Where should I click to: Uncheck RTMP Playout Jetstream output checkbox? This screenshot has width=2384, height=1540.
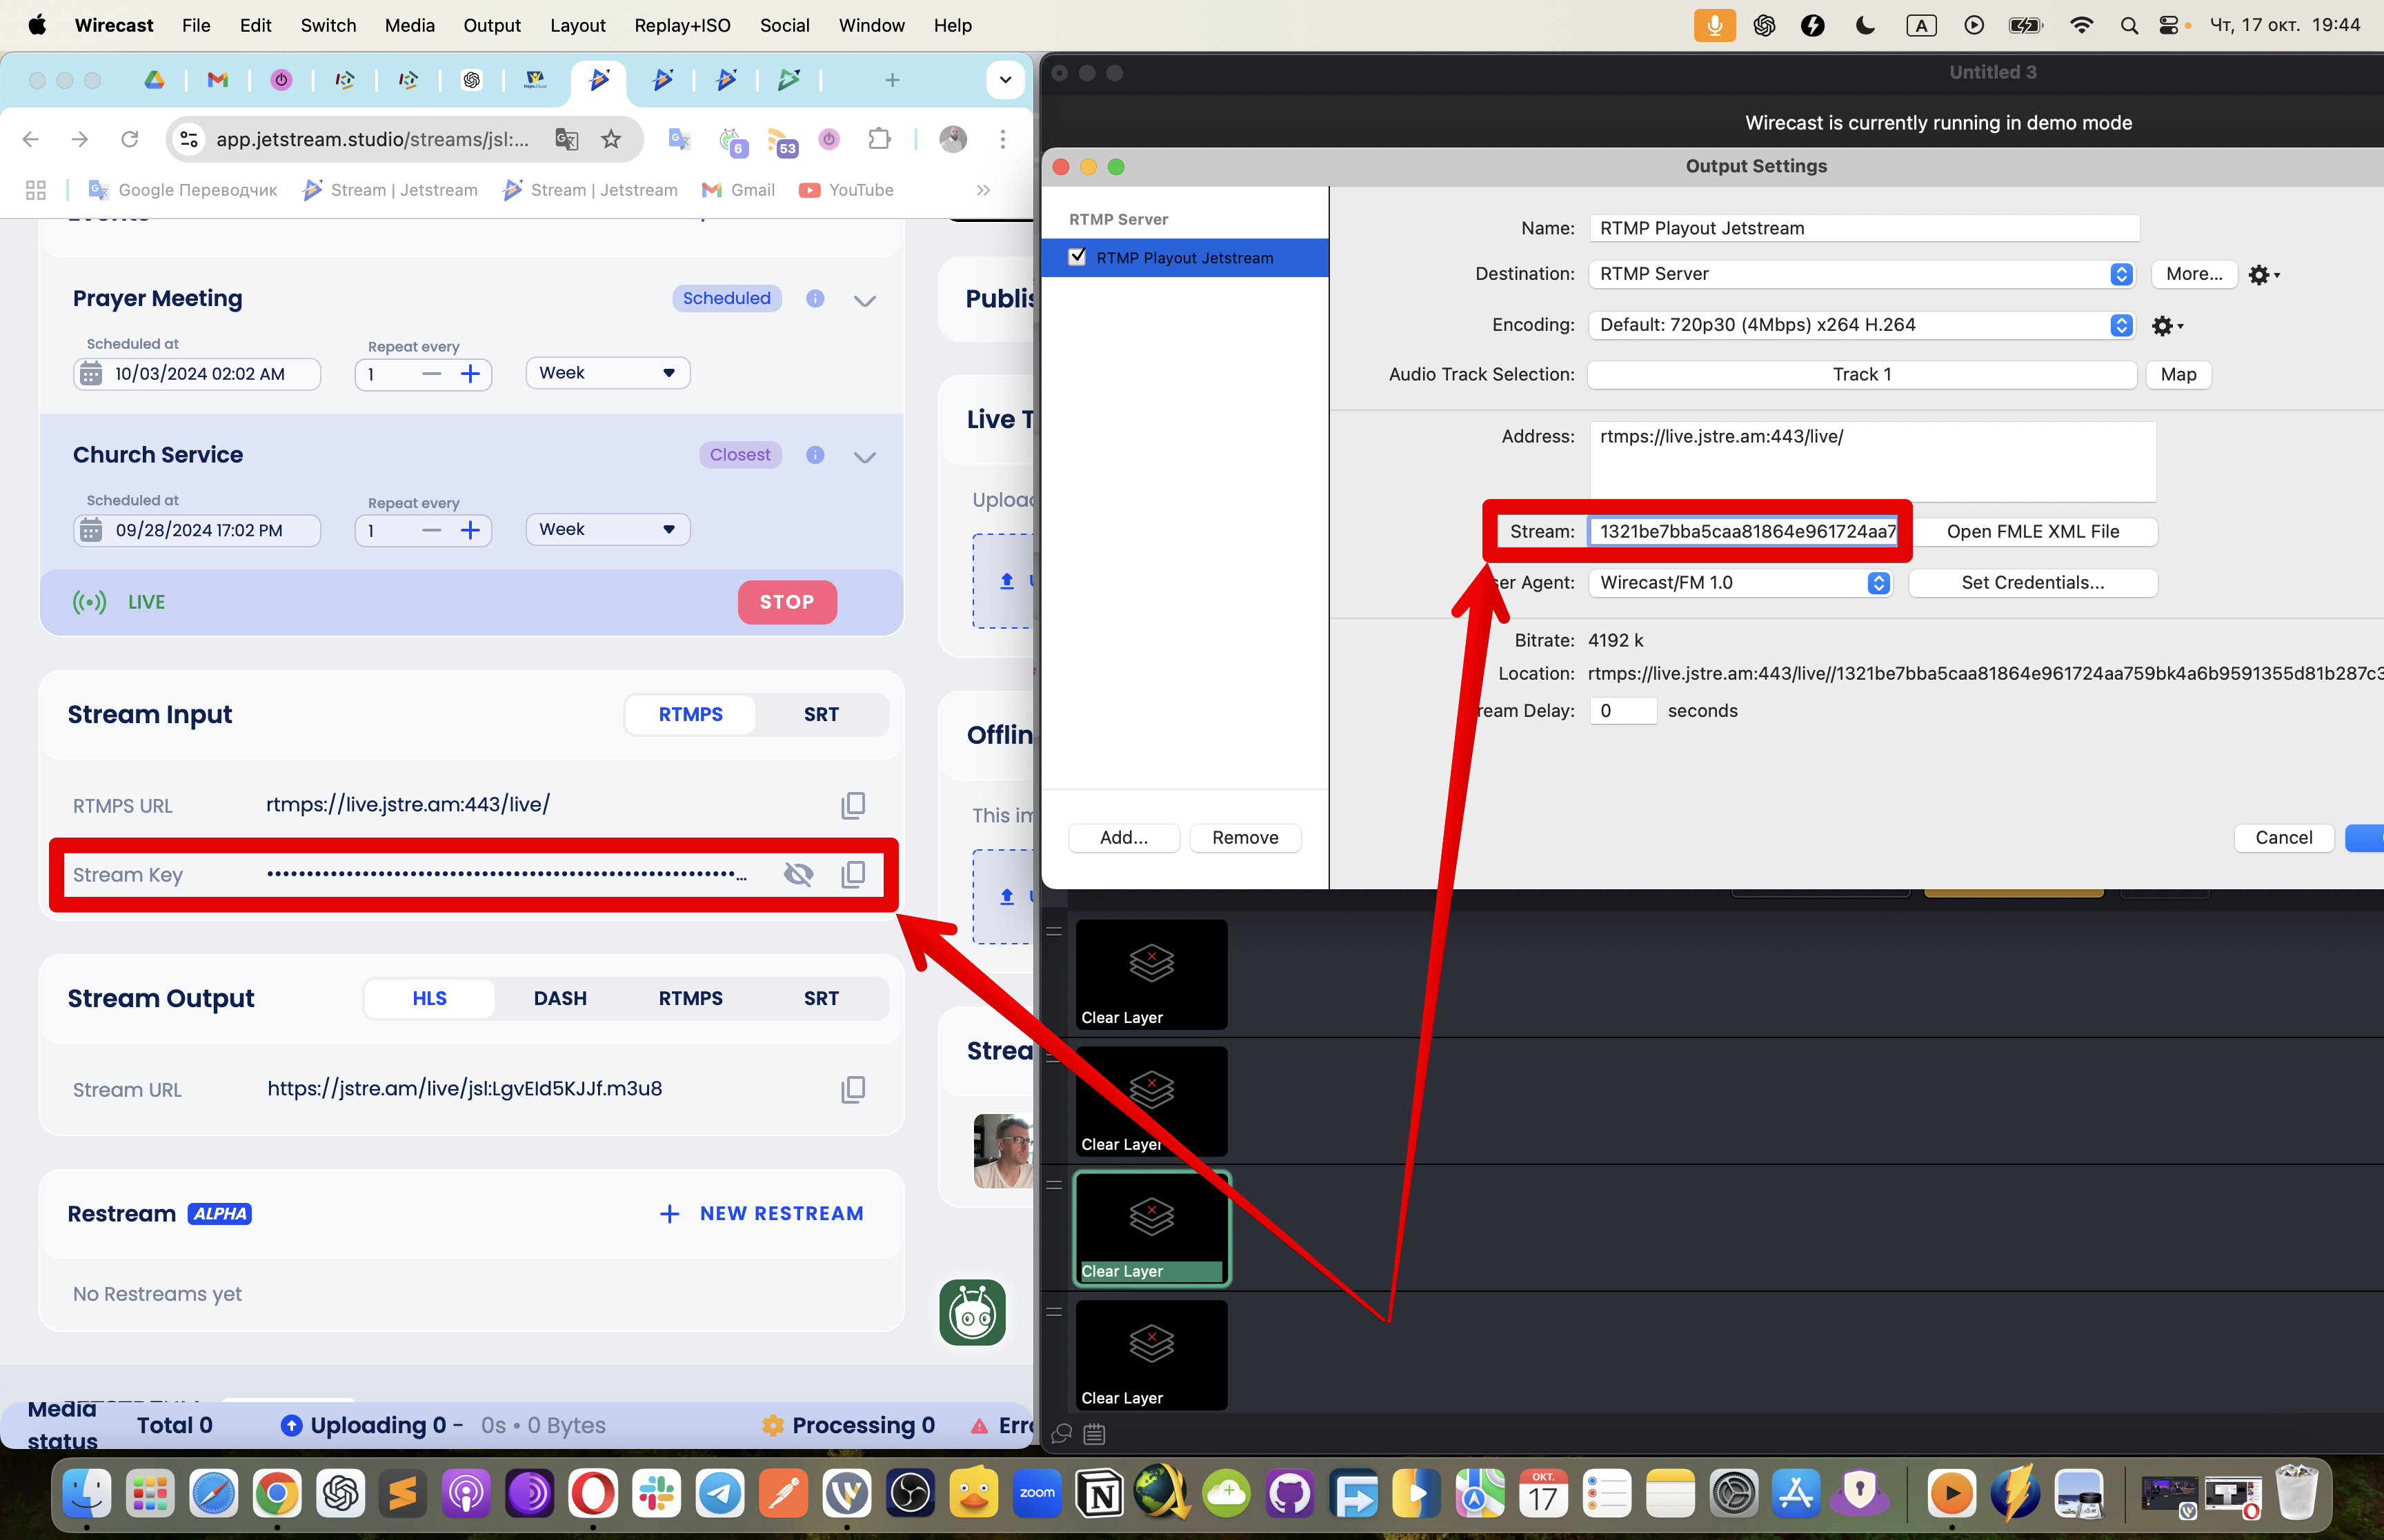pos(1077,257)
